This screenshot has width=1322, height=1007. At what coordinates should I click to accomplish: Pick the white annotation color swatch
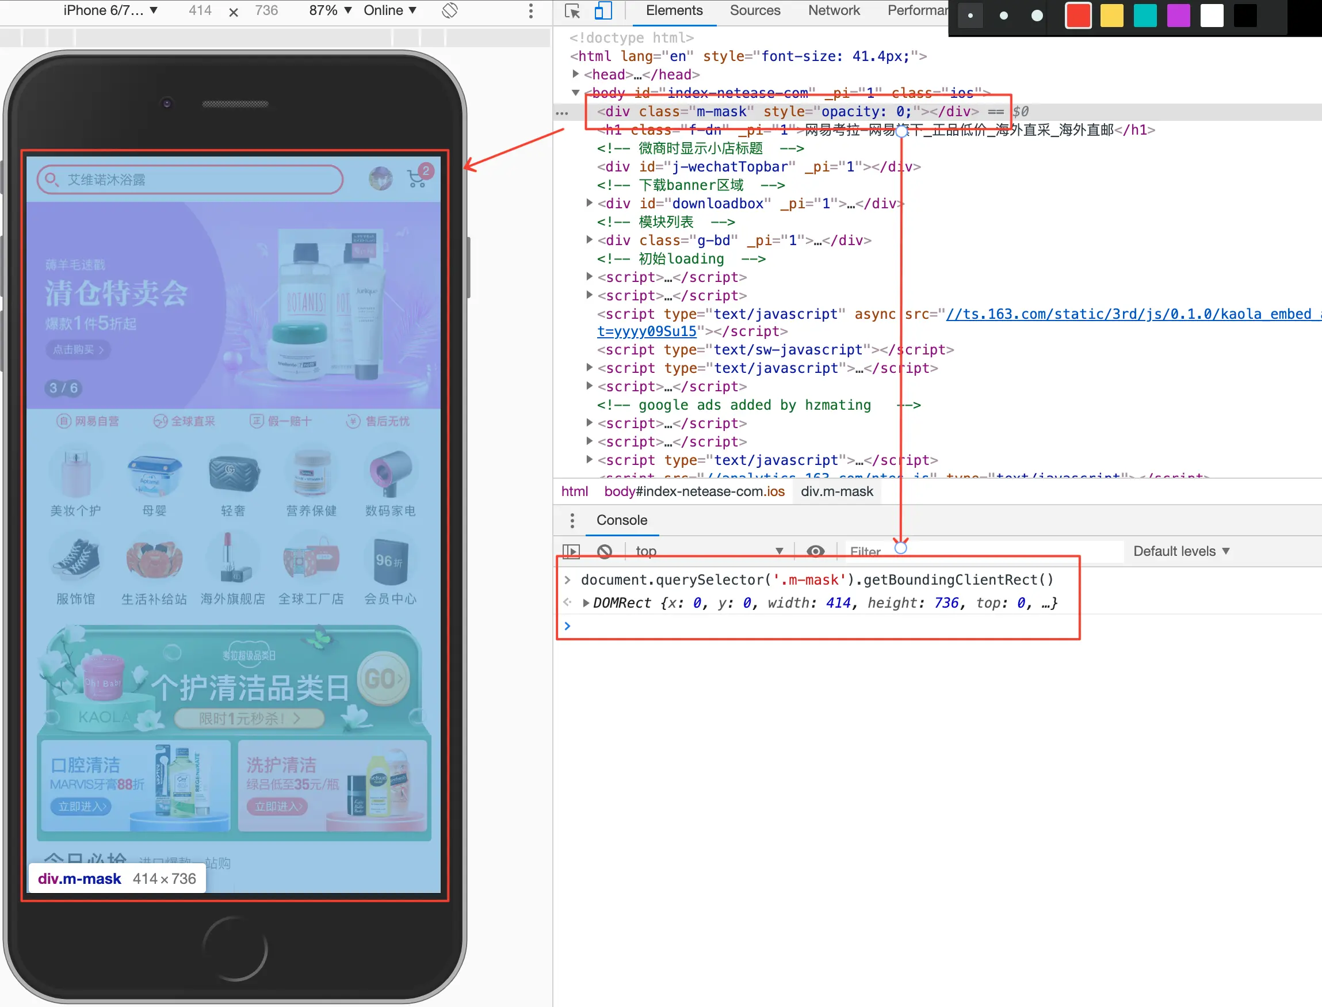[1212, 16]
